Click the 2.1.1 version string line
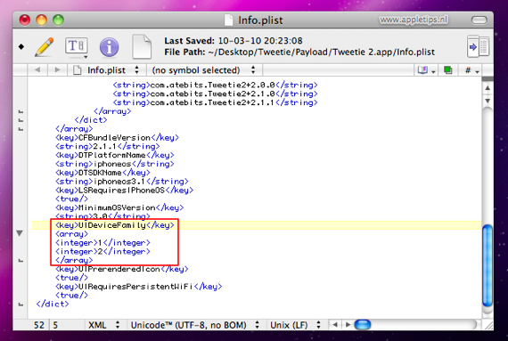Screen dimensions: 508x341 coord(108,146)
